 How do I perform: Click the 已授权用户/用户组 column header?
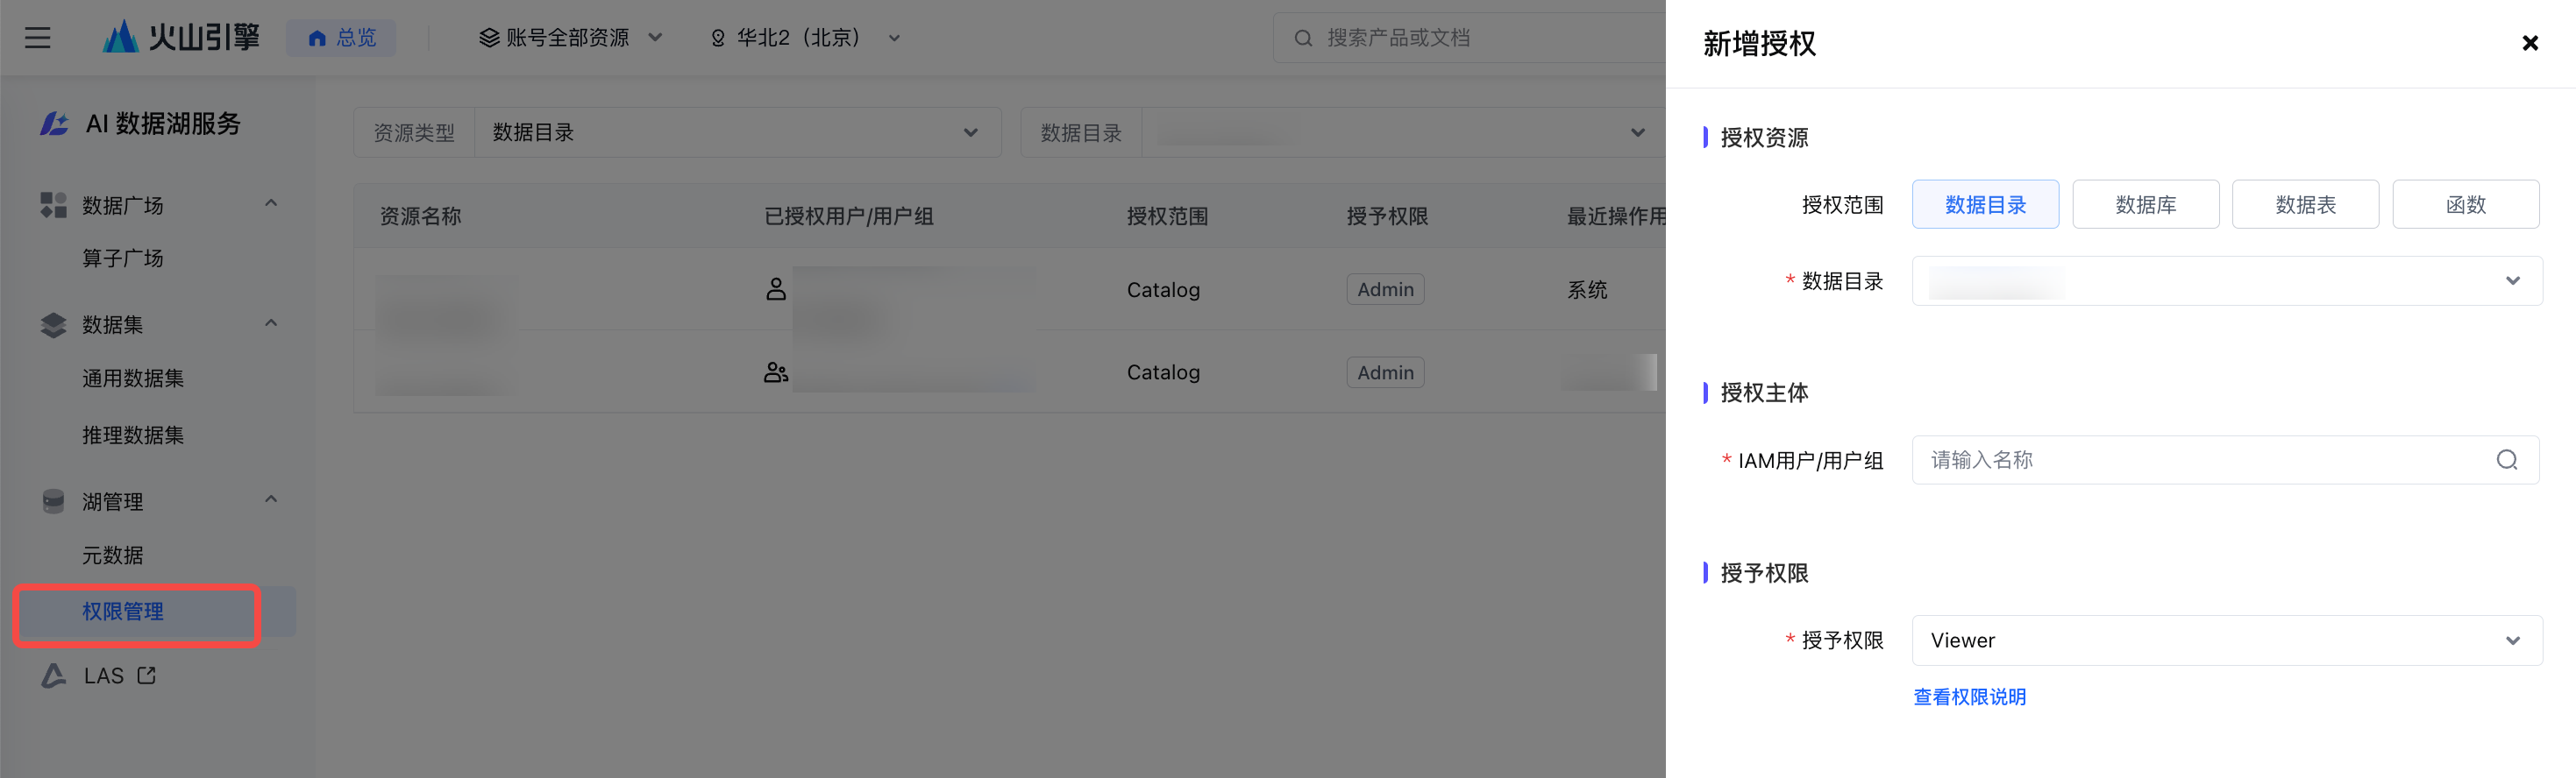point(849,216)
